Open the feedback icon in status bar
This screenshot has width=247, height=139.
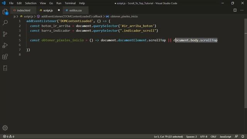[x=236, y=136]
